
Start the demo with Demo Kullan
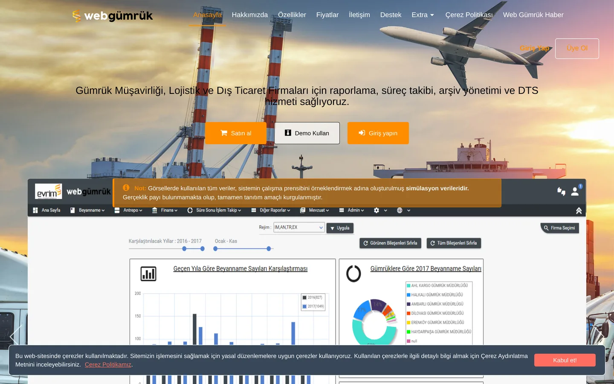click(x=307, y=133)
